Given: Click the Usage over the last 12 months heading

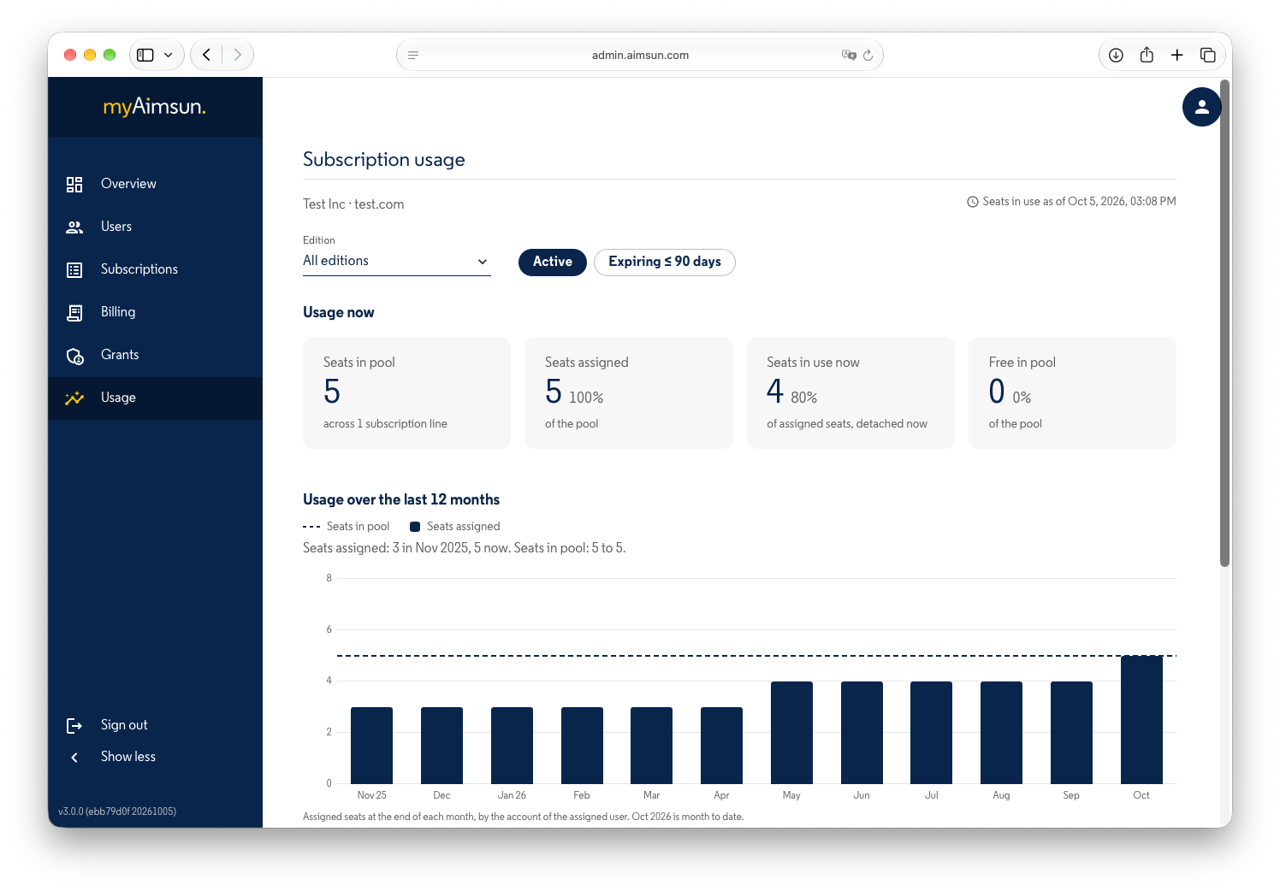Looking at the screenshot, I should [x=401, y=499].
